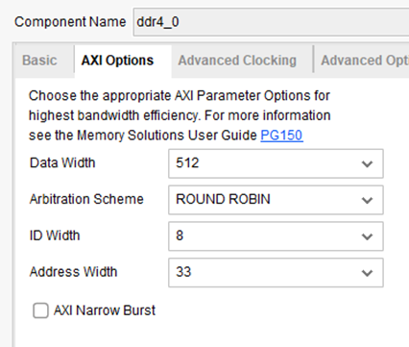Viewport: 409px width, 347px height.
Task: Enable the AXI Narrow Burst checkbox
Action: 40,310
